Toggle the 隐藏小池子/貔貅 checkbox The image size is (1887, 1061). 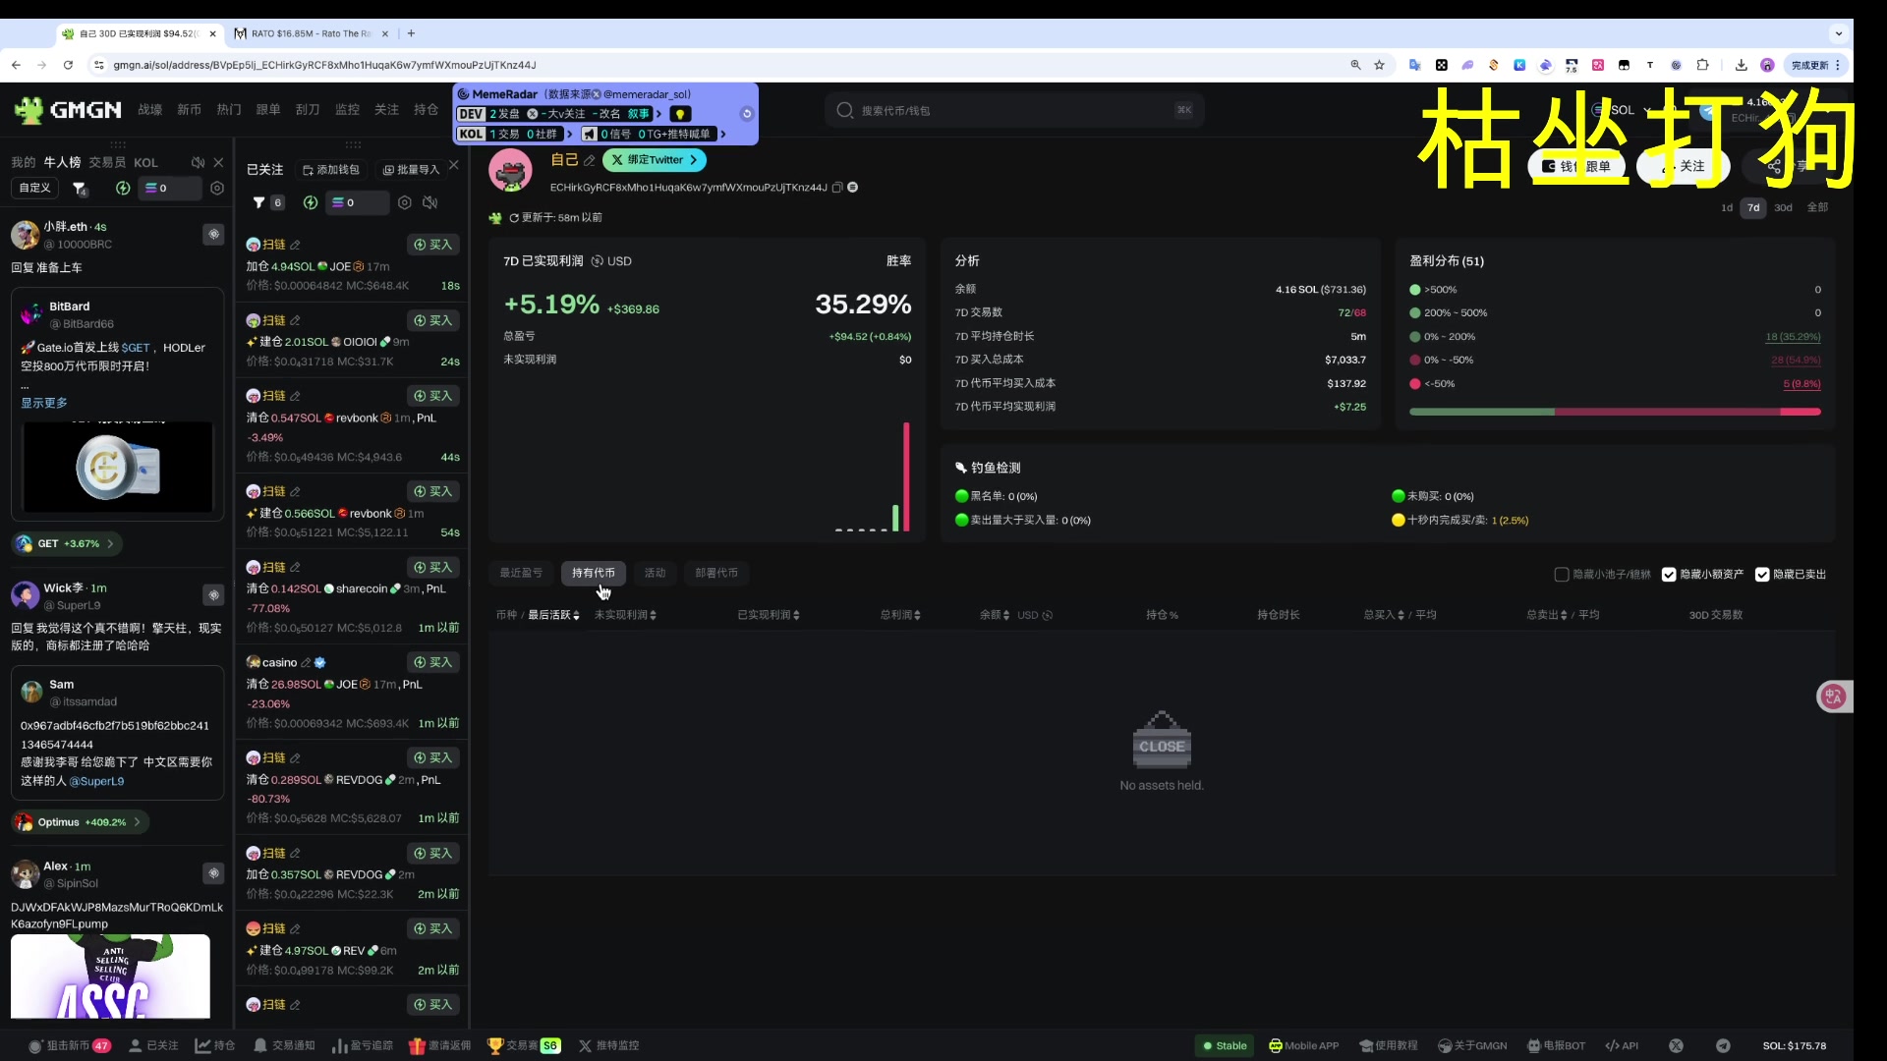point(1561,575)
